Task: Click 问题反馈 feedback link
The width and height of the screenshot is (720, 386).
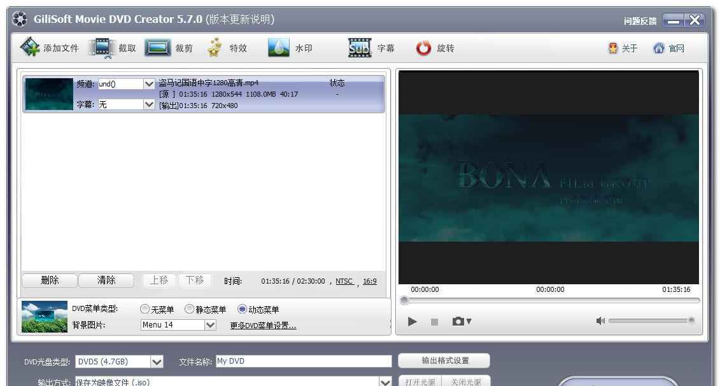Action: [x=640, y=21]
